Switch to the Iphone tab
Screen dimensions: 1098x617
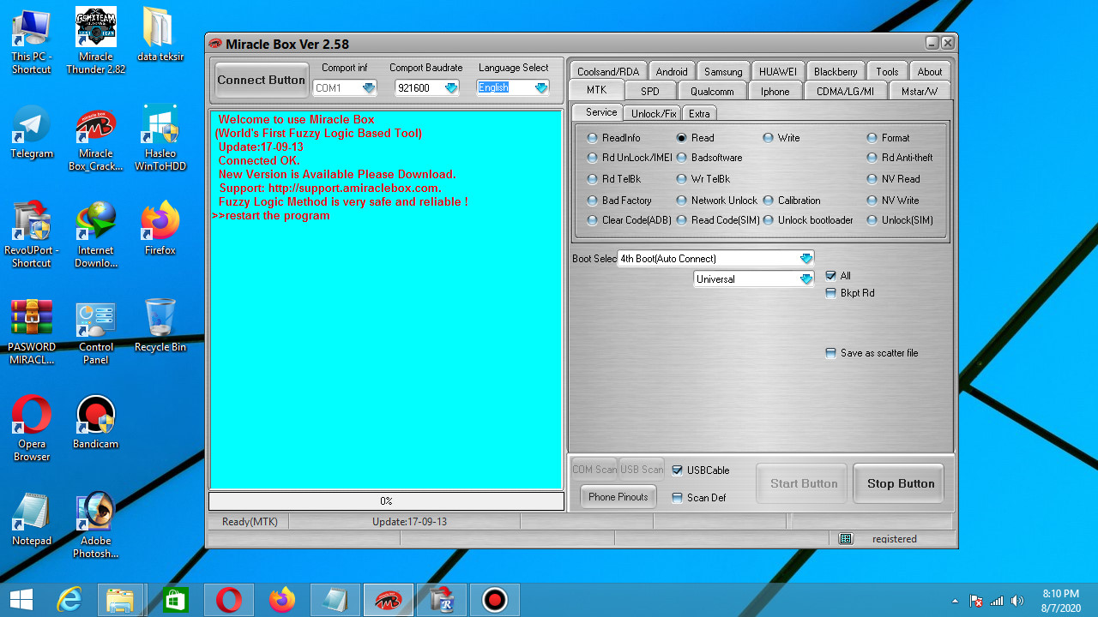coord(775,91)
